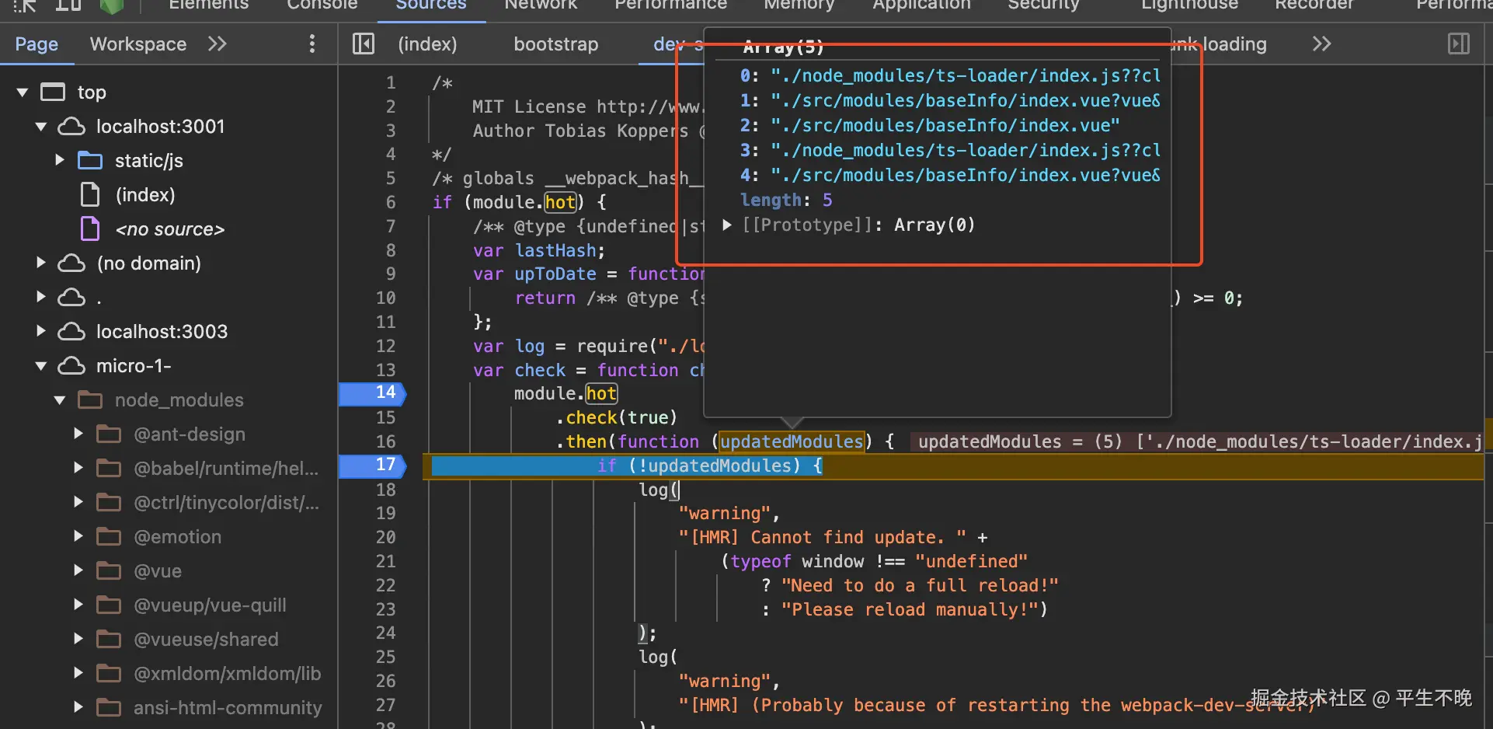
Task: Click the lastHash variable on line 8
Action: [x=555, y=250]
